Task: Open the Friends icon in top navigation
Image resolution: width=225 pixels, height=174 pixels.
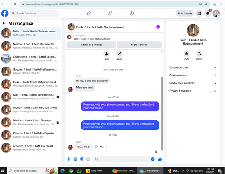Action: coord(111,13)
